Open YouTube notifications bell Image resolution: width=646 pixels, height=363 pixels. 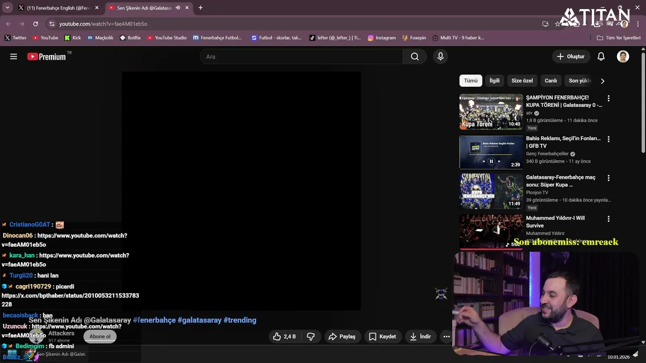click(x=601, y=56)
